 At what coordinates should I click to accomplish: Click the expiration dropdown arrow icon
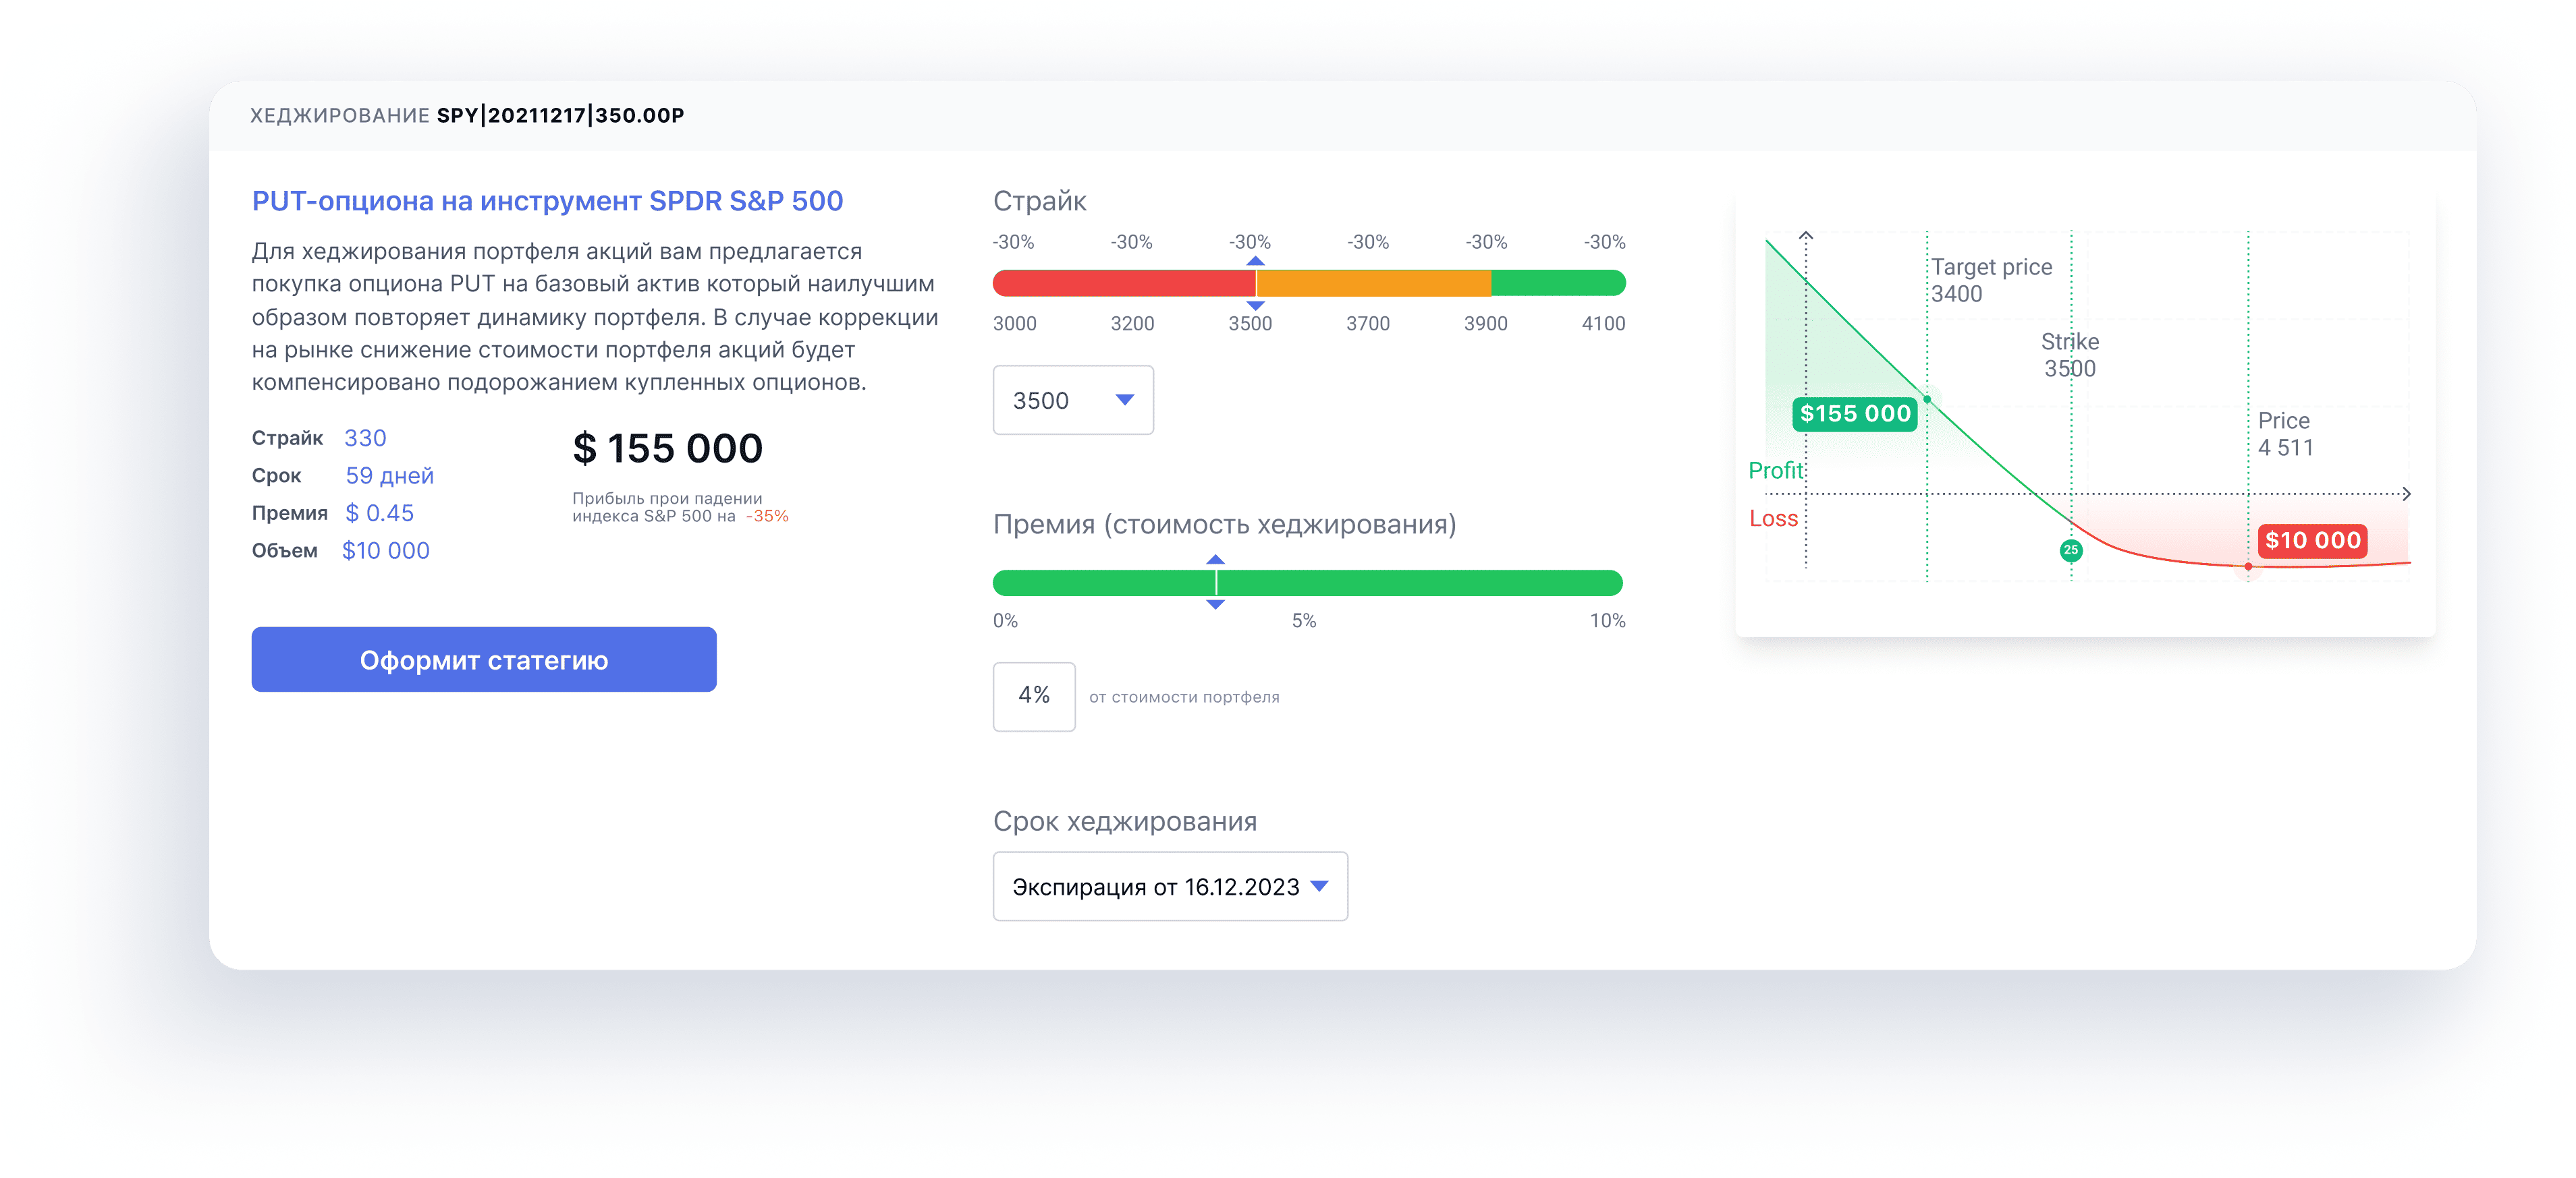click(x=1319, y=886)
